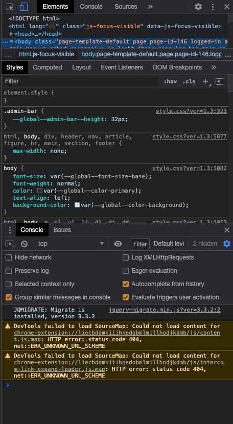Image resolution: width=233 pixels, height=424 pixels.
Task: Open the jquery-migrate.min.js source link
Action: (165, 310)
